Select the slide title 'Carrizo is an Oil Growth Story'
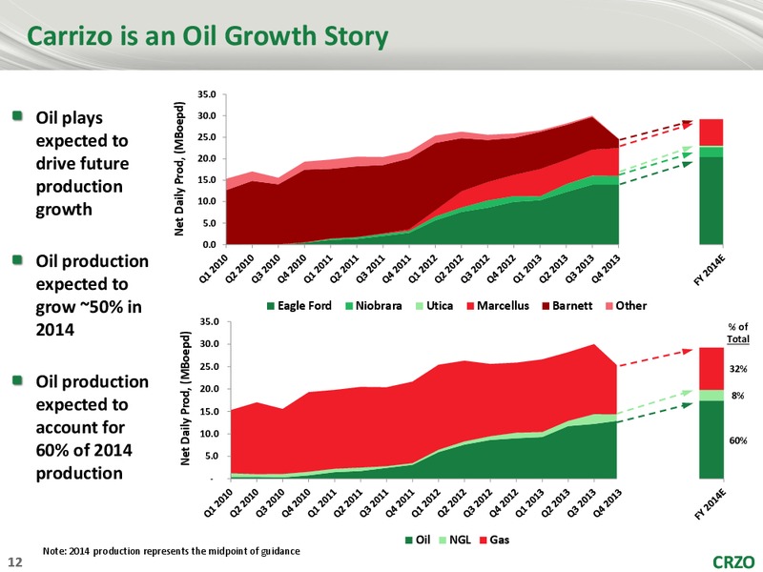763x572 pixels. pyautogui.click(x=207, y=36)
